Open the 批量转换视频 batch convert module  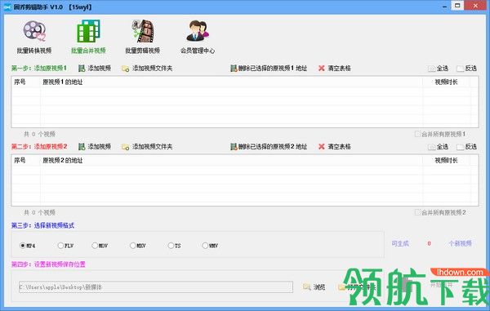[x=34, y=37]
